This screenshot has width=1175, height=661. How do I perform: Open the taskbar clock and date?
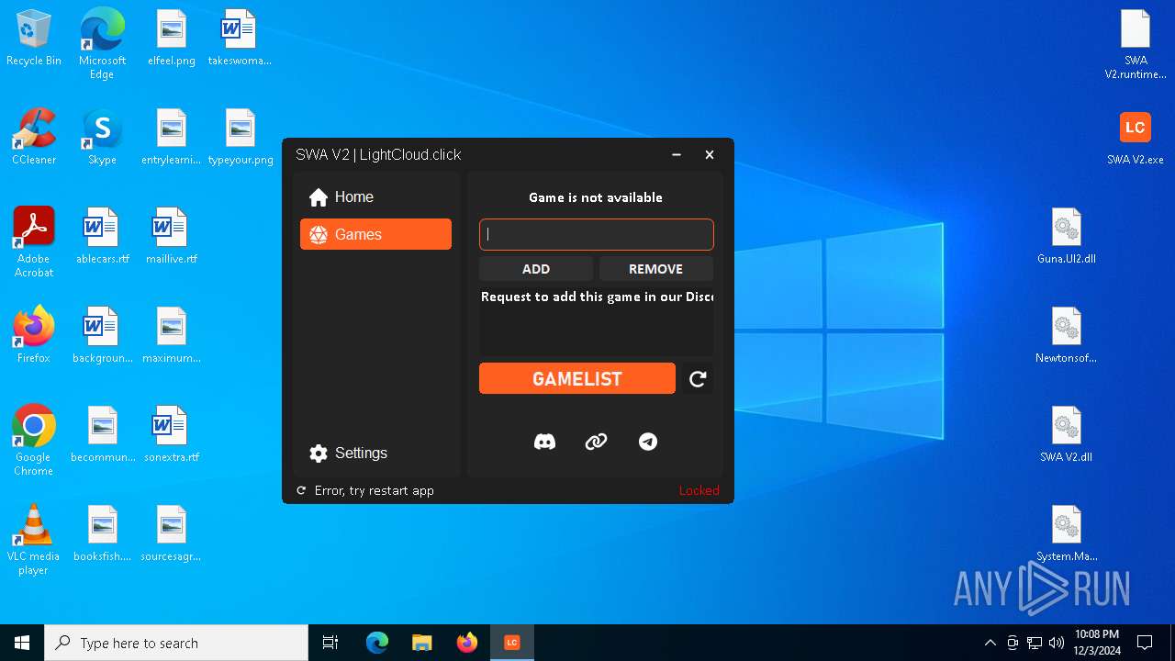[1097, 643]
